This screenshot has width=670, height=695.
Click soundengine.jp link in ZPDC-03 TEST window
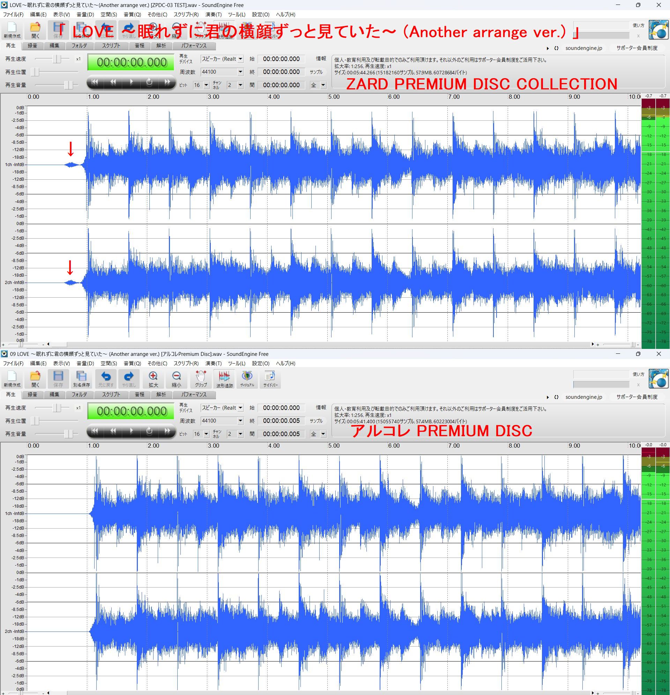pyautogui.click(x=584, y=48)
